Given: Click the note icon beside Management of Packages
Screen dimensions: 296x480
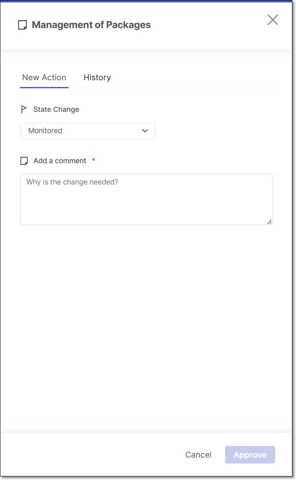Looking at the screenshot, I should (x=23, y=25).
